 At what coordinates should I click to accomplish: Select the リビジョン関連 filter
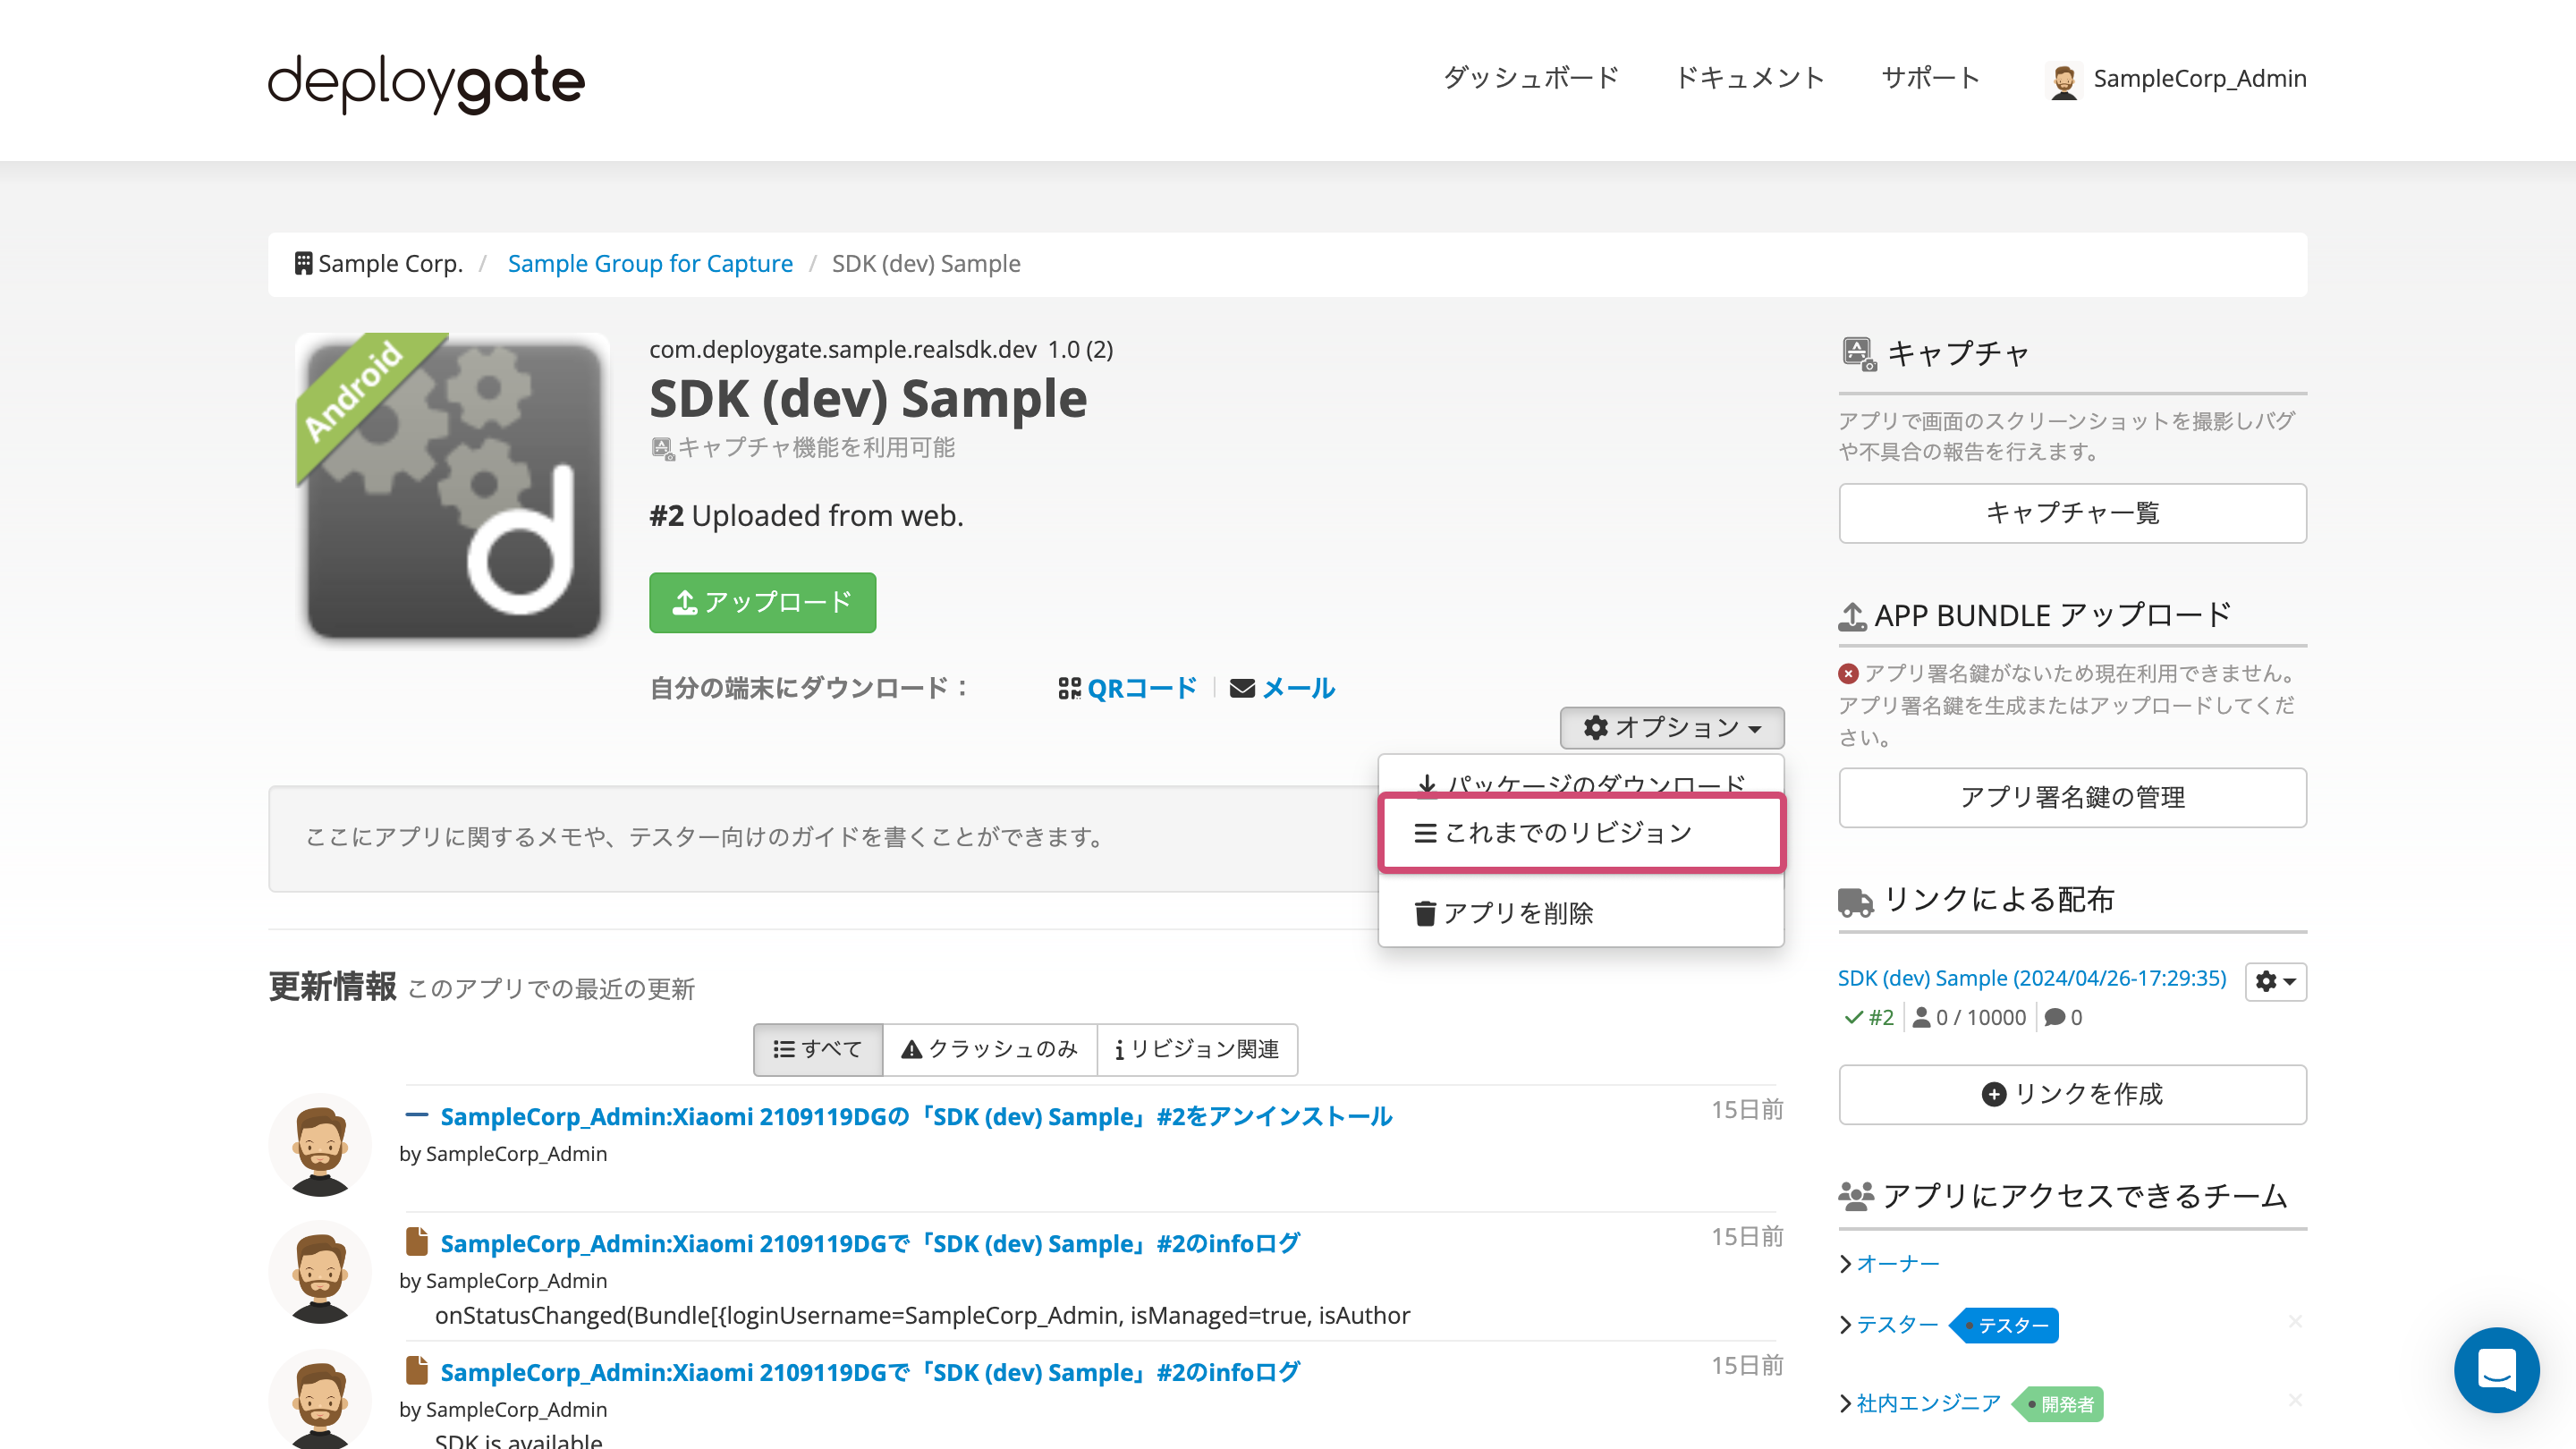click(x=1197, y=1049)
